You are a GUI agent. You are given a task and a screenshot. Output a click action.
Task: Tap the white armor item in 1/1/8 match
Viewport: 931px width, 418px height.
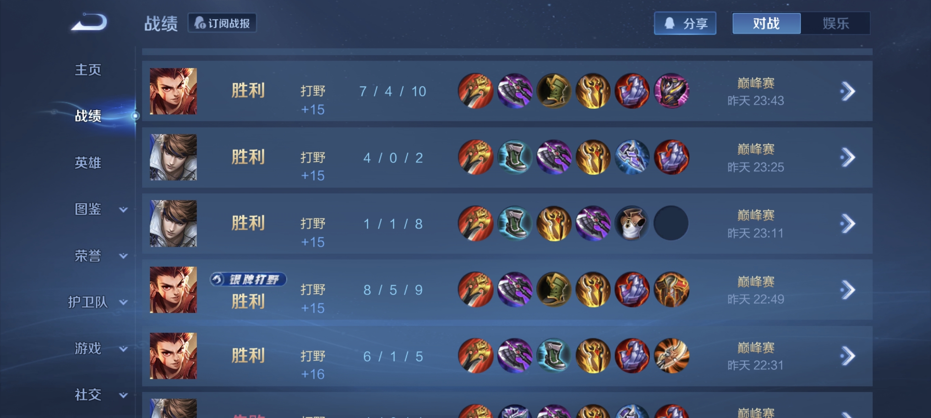click(632, 223)
